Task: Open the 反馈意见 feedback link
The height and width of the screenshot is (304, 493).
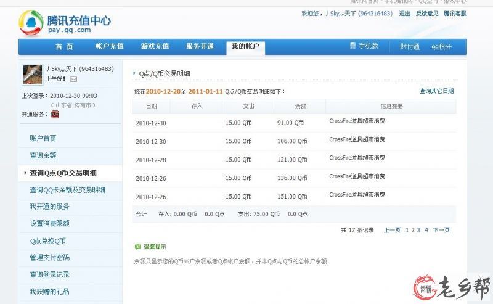Action: 427,14
